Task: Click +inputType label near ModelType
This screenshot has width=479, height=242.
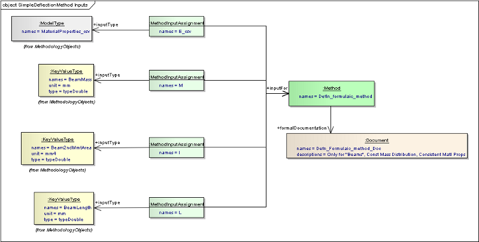Action: (x=107, y=24)
